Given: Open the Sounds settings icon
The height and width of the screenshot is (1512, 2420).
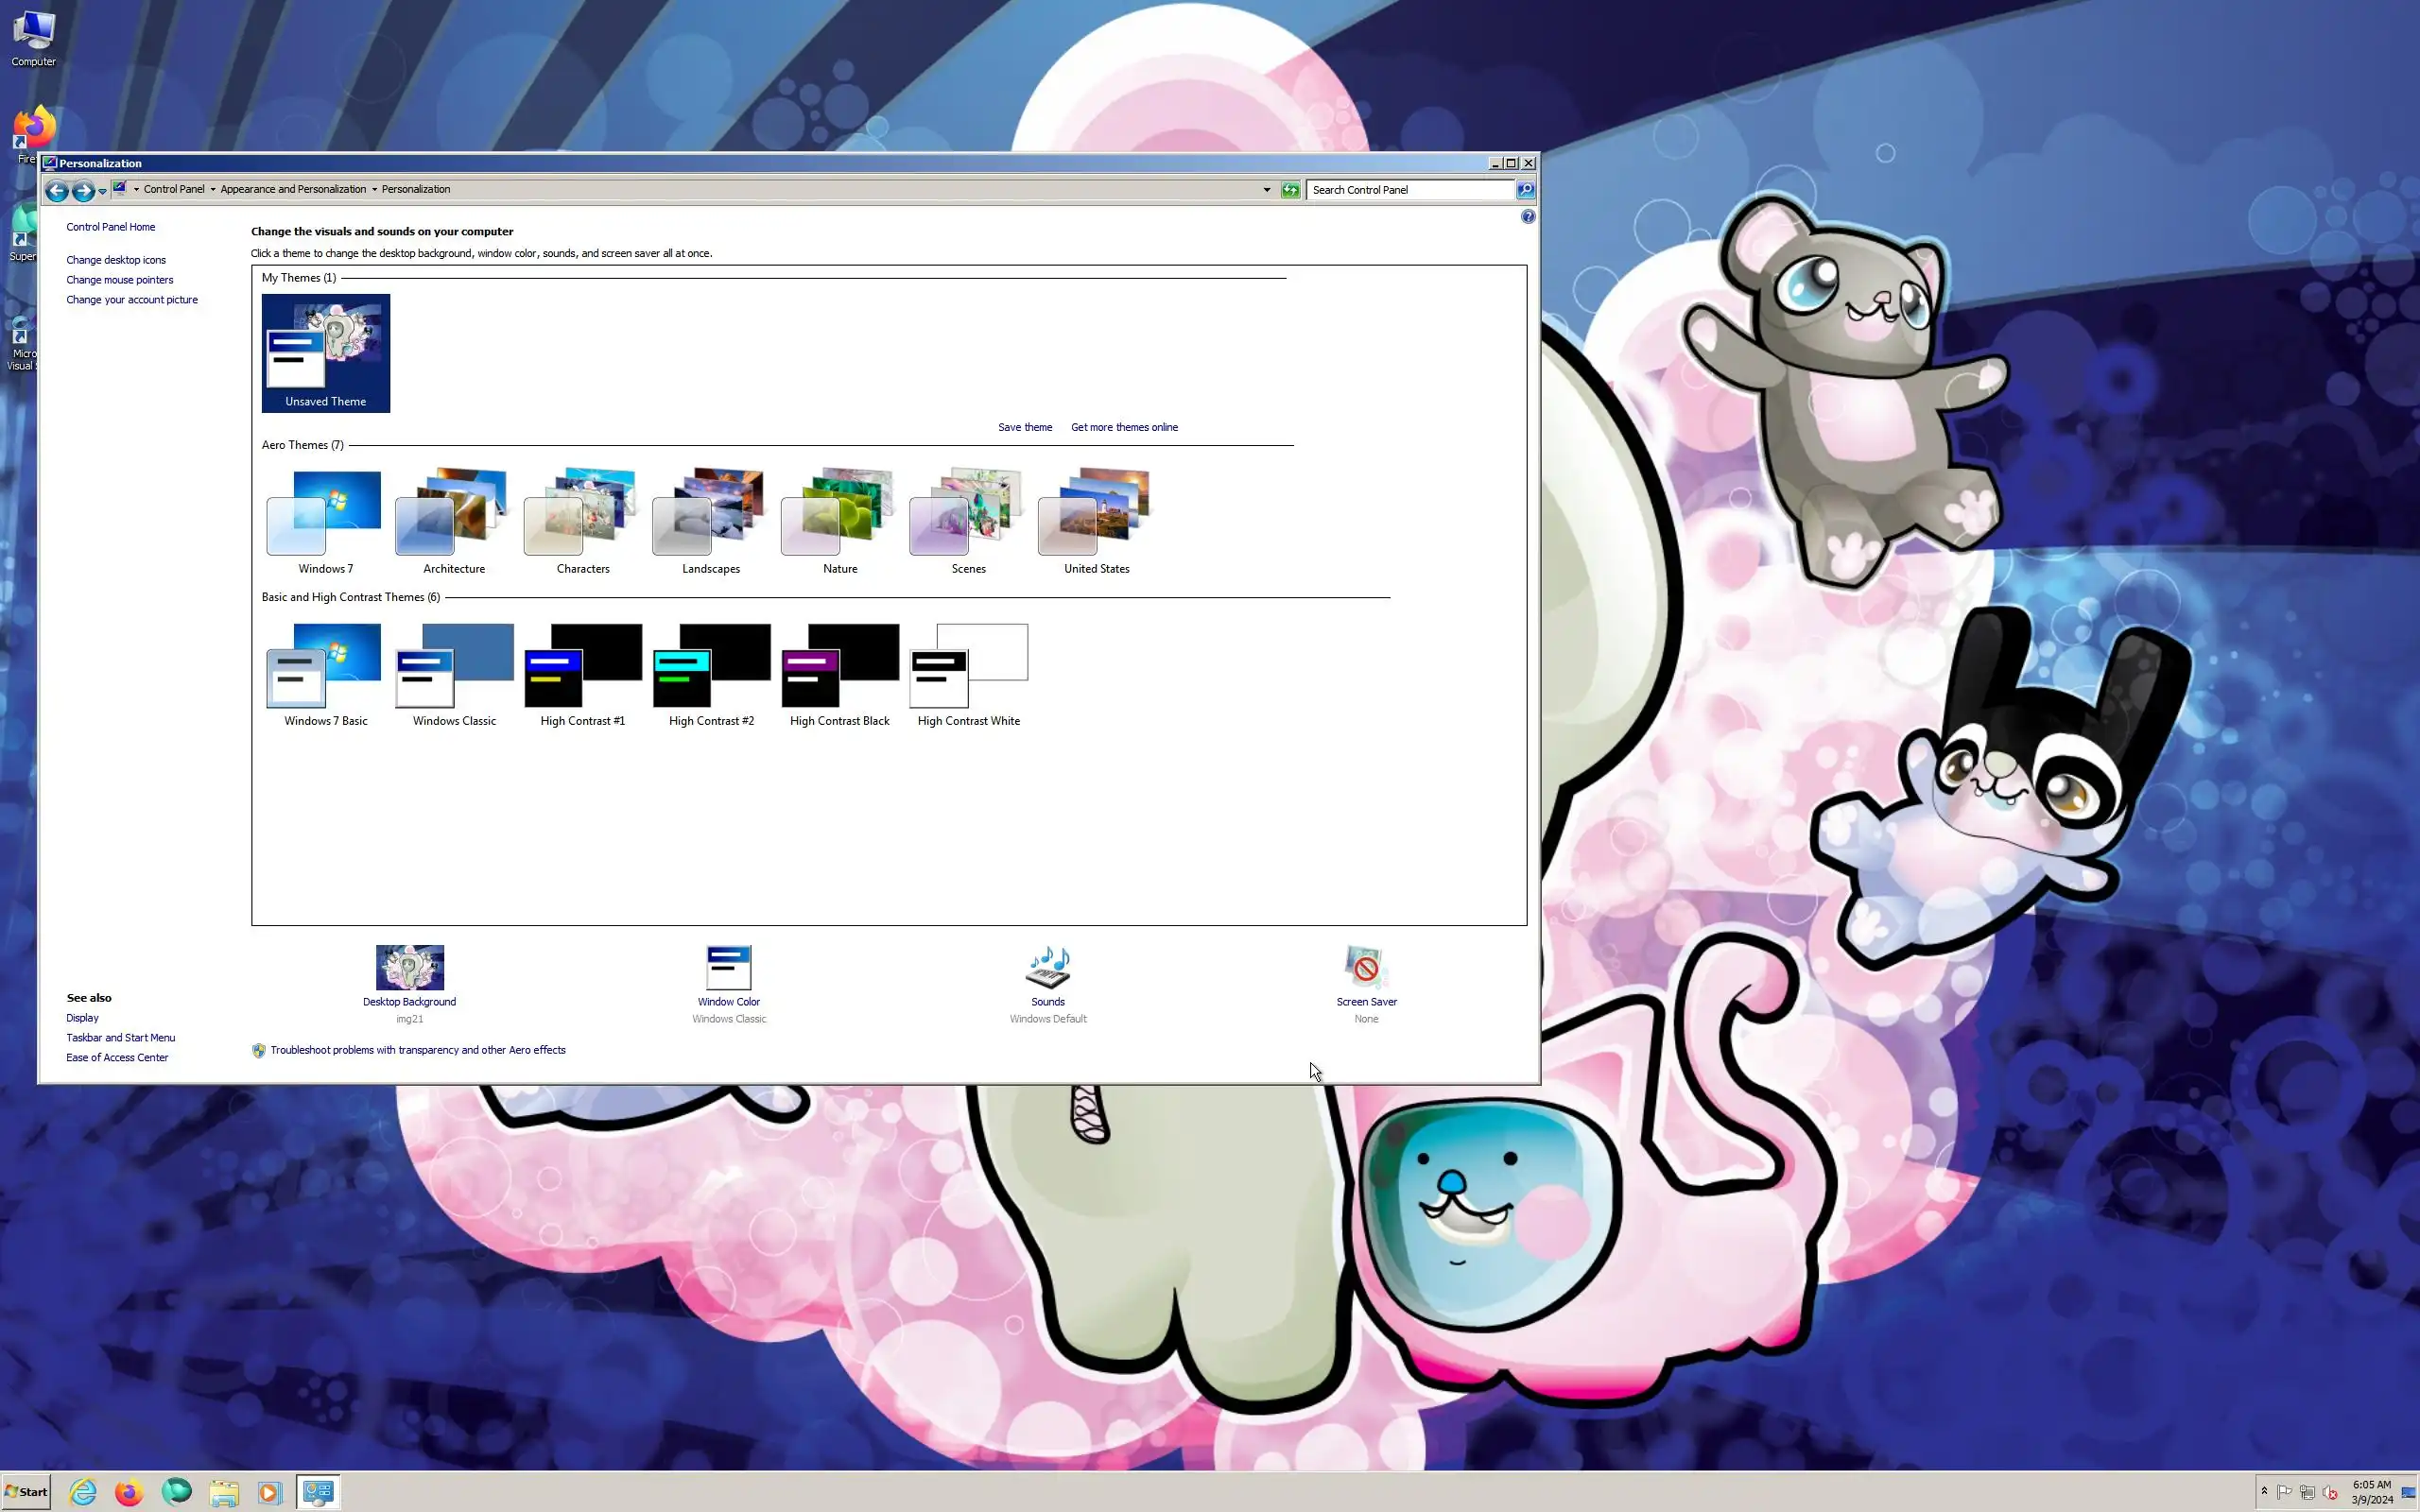Looking at the screenshot, I should [1047, 967].
